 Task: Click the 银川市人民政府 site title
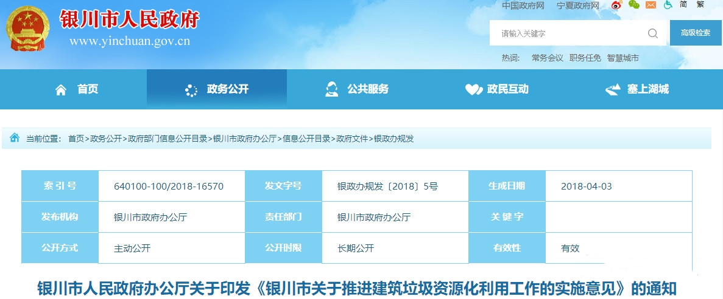(x=130, y=19)
